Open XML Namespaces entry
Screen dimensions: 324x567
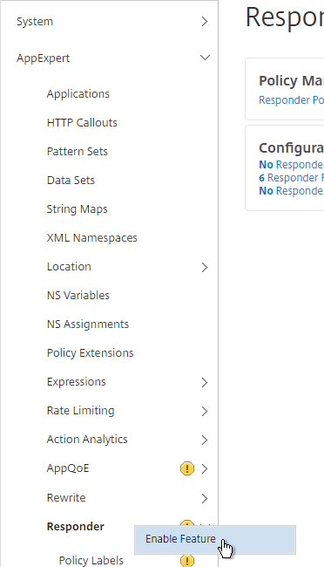pyautogui.click(x=92, y=237)
